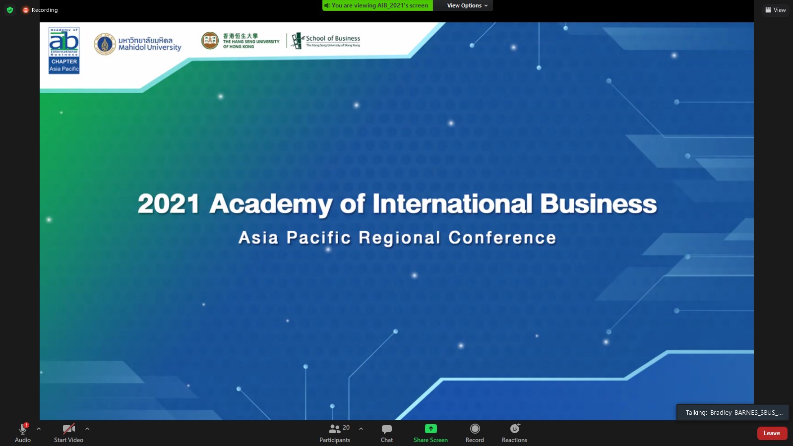Image resolution: width=793 pixels, height=446 pixels.
Task: Open the Chat panel
Action: [x=387, y=433]
